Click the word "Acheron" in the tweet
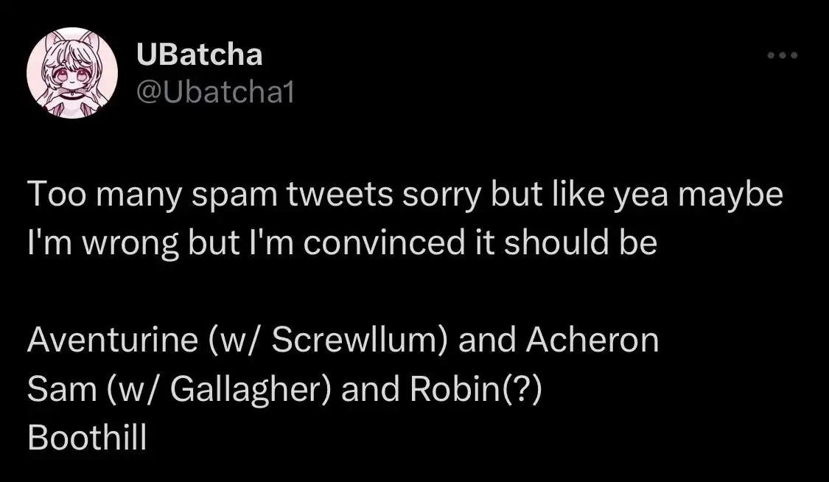 point(592,340)
